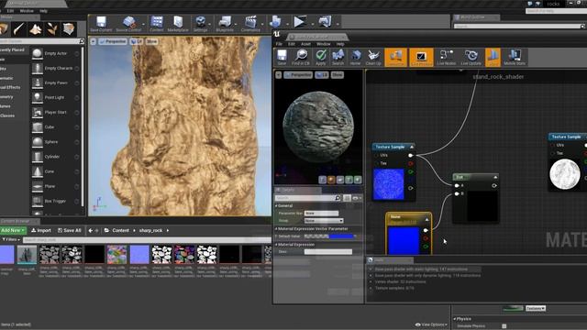
Task: Open Asset menu in material editor
Action: pyautogui.click(x=305, y=44)
